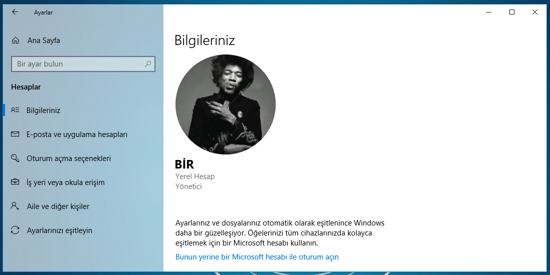550x275 pixels.
Task: Select 'Oturum açma seçenekleri' in sidebar
Action: tap(69, 158)
